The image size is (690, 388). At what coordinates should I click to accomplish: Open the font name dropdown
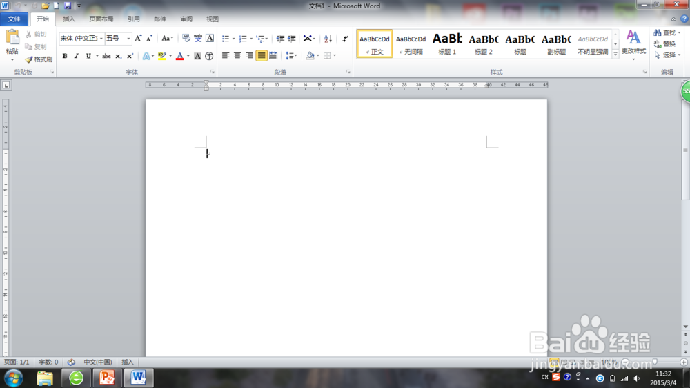(x=101, y=39)
